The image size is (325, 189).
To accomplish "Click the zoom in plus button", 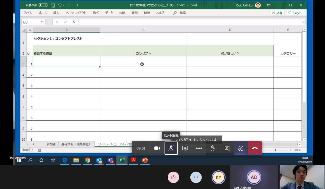I will 290,150.
